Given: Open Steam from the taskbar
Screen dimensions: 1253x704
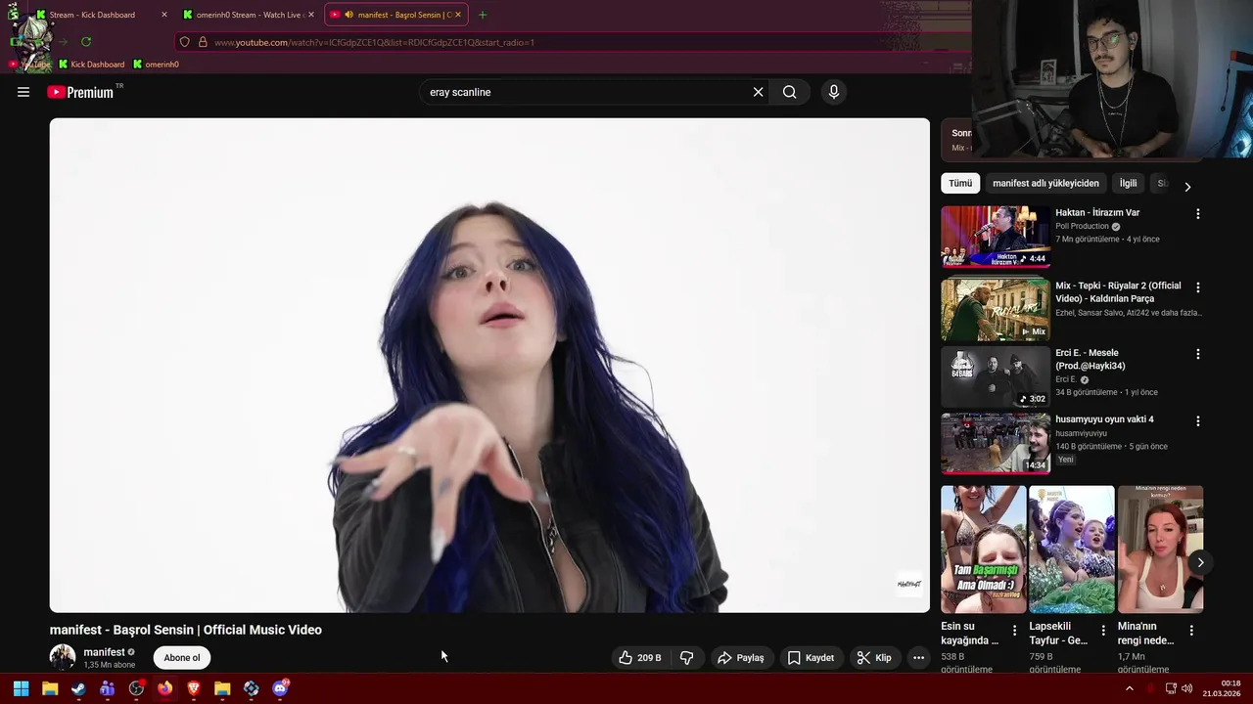Looking at the screenshot, I should point(78,688).
